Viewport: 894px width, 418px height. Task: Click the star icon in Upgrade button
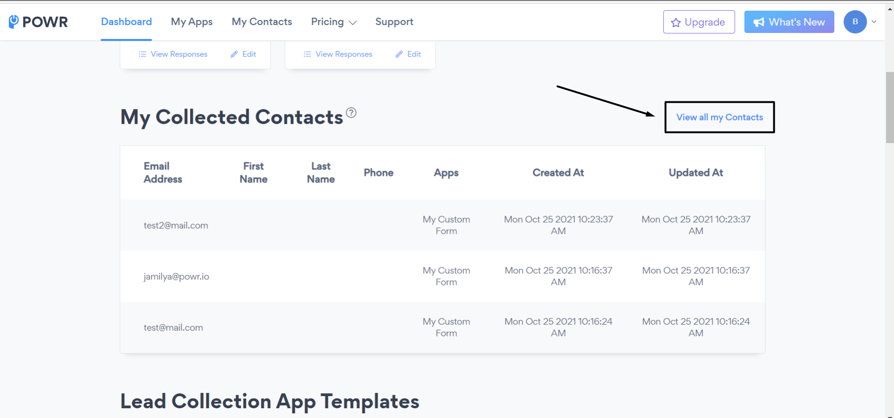coord(676,22)
